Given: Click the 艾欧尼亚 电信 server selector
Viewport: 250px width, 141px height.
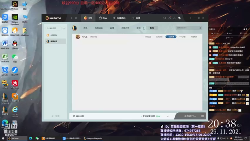Looking at the screenshot, I should (150, 116).
